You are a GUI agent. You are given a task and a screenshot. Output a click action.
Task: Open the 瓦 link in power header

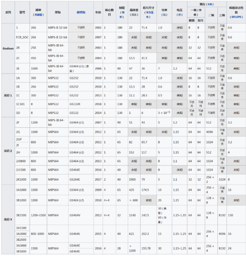coord(164,15)
